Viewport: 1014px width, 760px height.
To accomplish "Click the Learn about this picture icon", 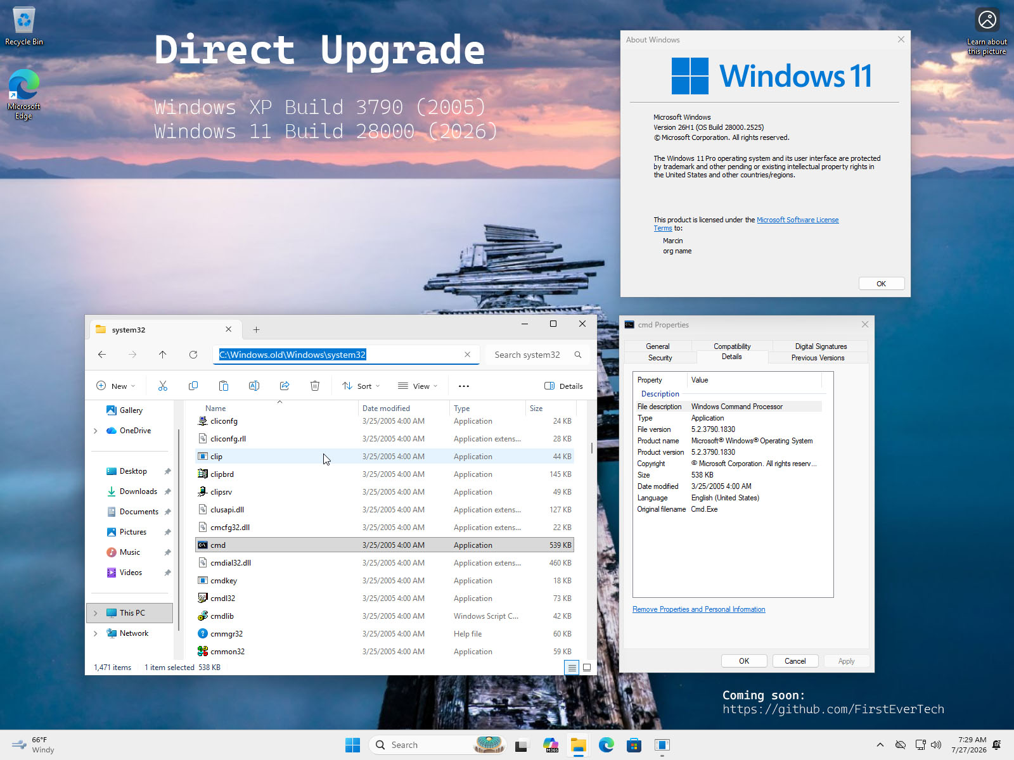I will coord(987,31).
